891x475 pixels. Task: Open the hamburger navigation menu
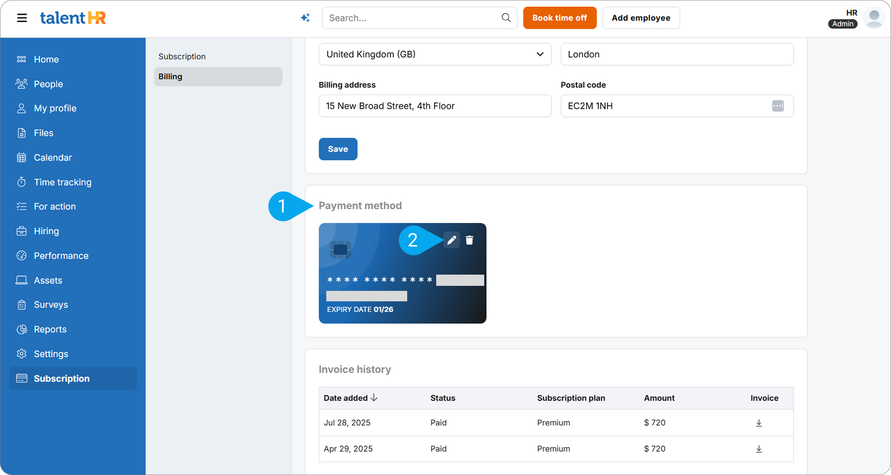[x=22, y=18]
